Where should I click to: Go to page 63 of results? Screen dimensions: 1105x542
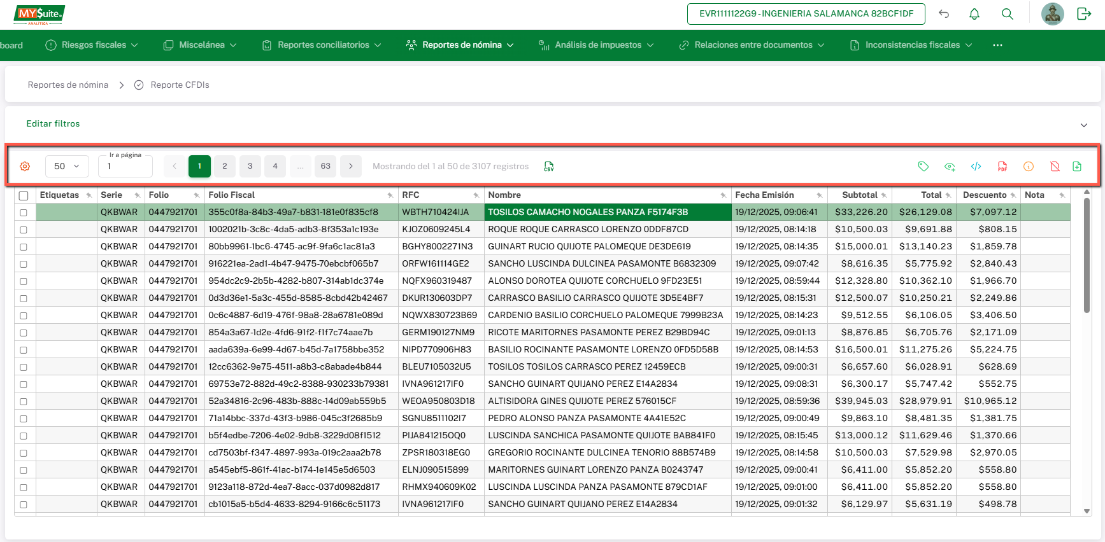coord(325,166)
